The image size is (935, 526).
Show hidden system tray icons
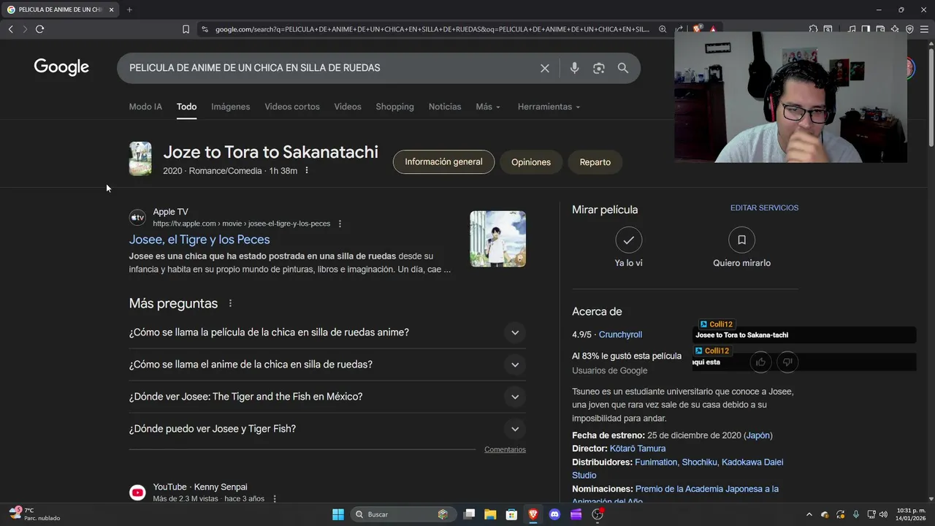pos(809,514)
